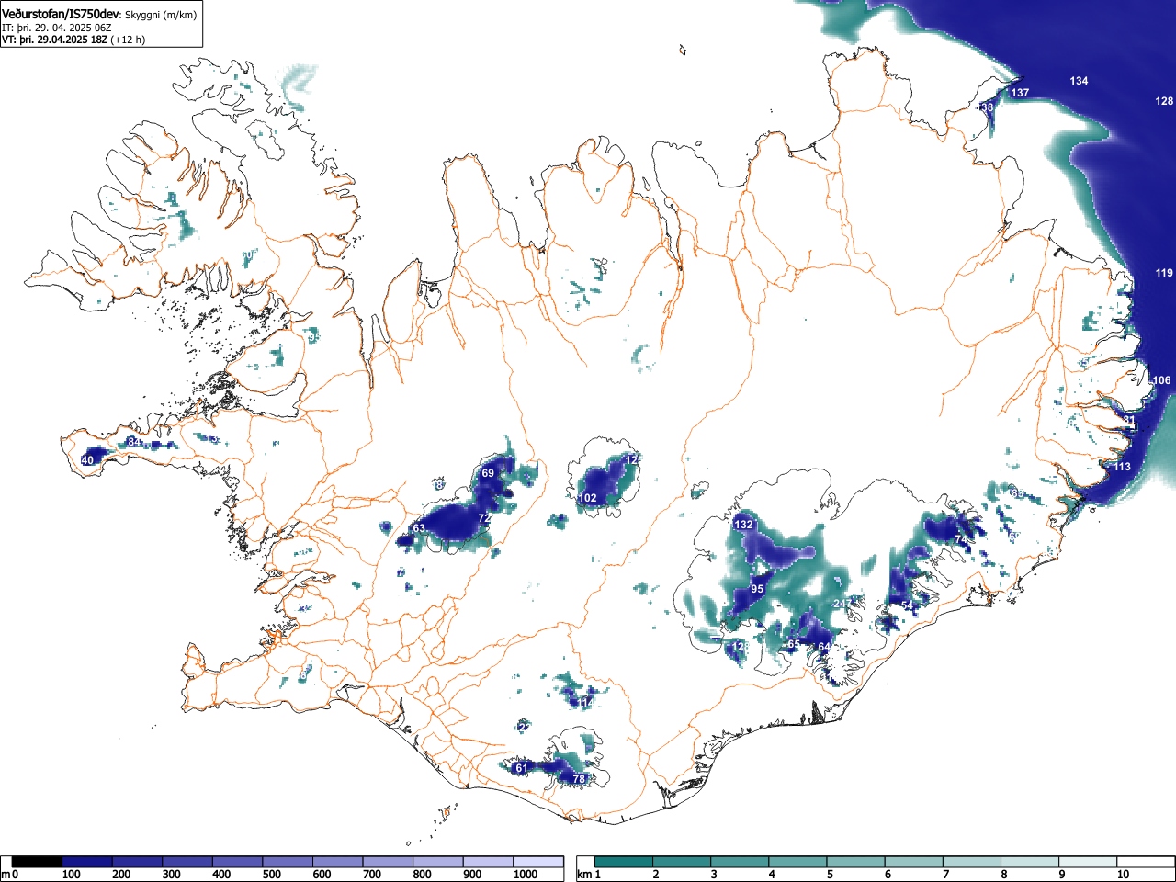Click the 114 value in the southern highlands
The image size is (1176, 882).
[585, 702]
